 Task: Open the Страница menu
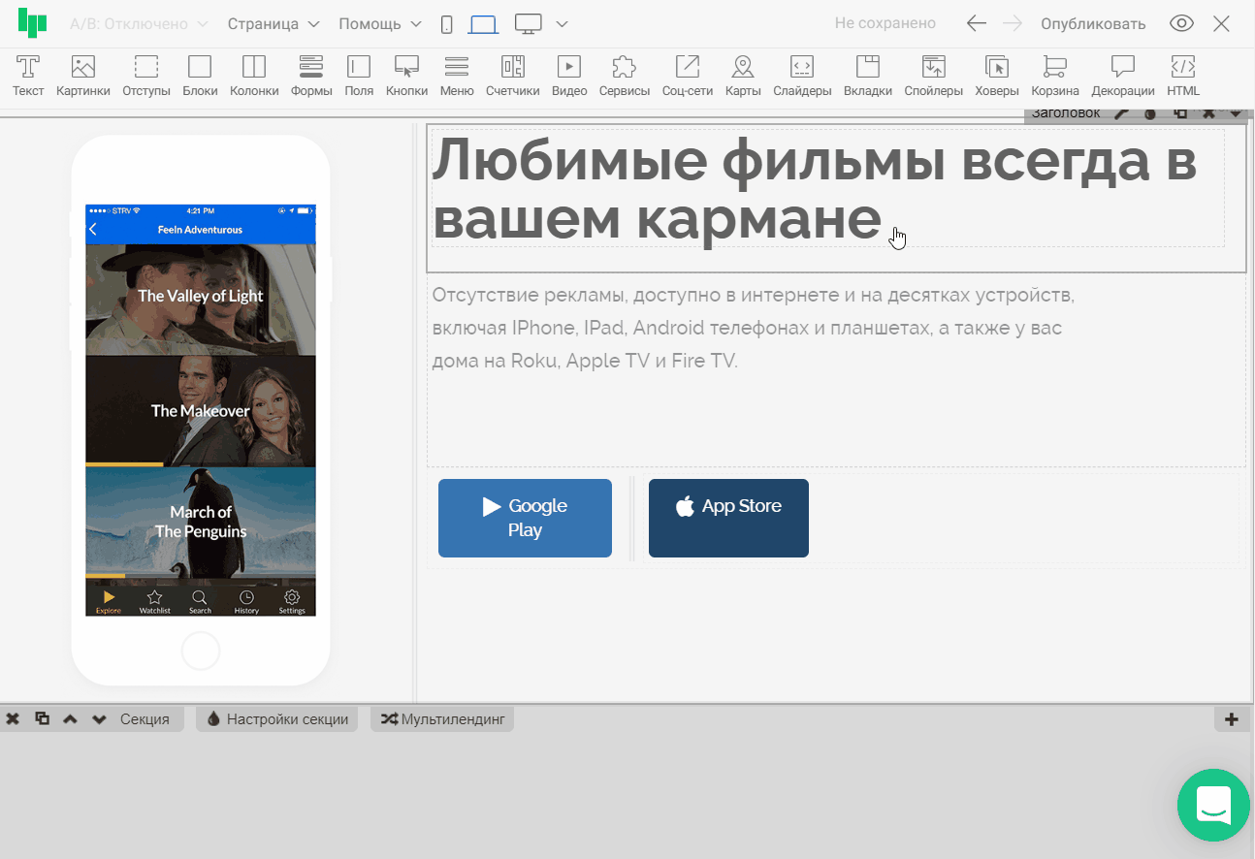(x=274, y=24)
